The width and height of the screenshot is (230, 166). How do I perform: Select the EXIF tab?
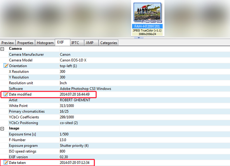click(x=63, y=42)
